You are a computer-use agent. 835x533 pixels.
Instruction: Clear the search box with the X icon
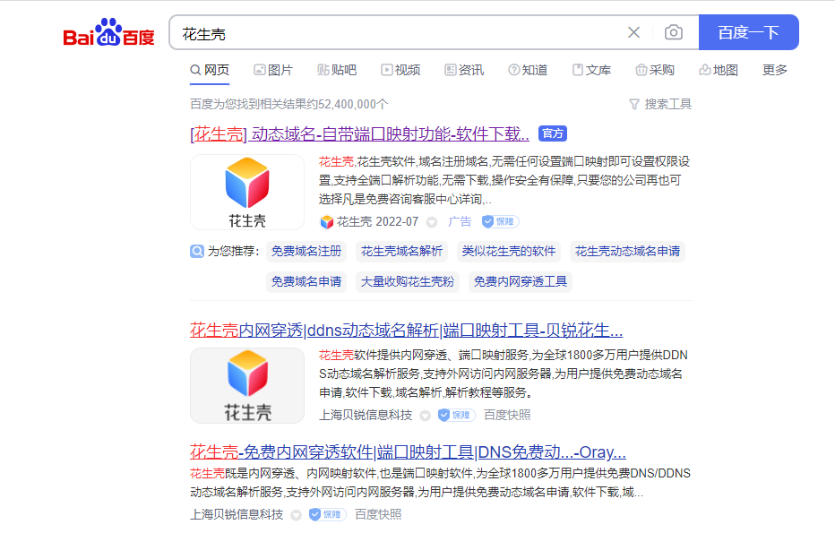[633, 32]
